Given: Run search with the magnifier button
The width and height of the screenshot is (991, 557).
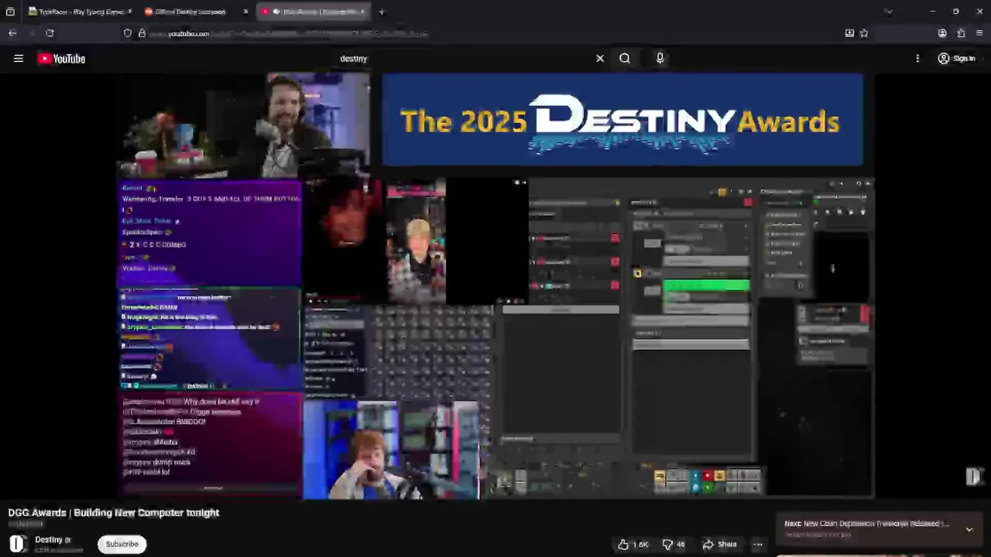Looking at the screenshot, I should pyautogui.click(x=625, y=58).
